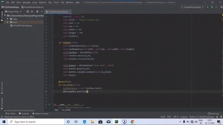223x125 pixels.
Task: Open Project Files view dropdown
Action: 13,11
